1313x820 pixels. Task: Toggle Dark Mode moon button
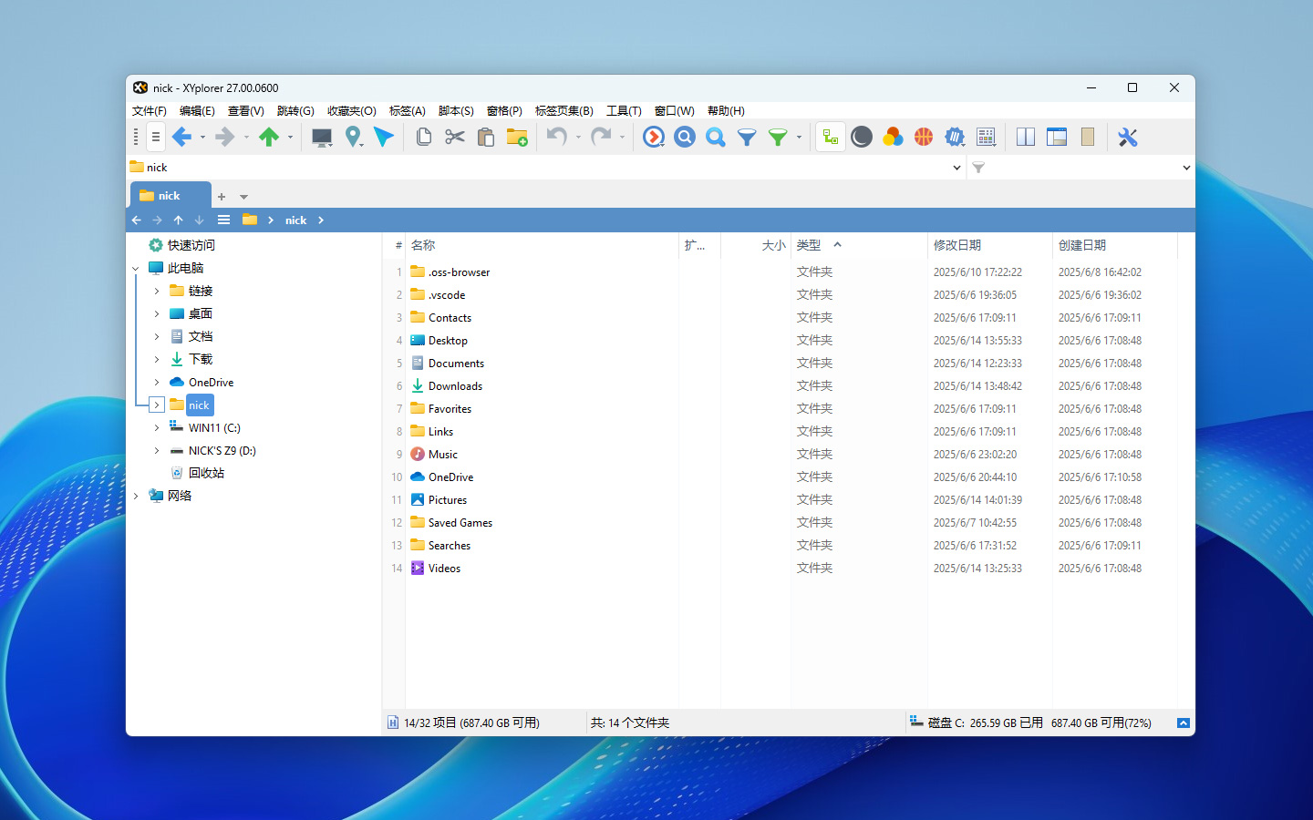tap(862, 138)
